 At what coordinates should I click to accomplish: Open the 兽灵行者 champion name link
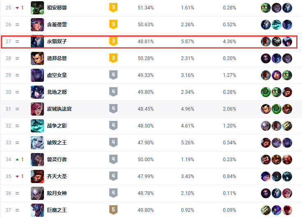(57, 160)
